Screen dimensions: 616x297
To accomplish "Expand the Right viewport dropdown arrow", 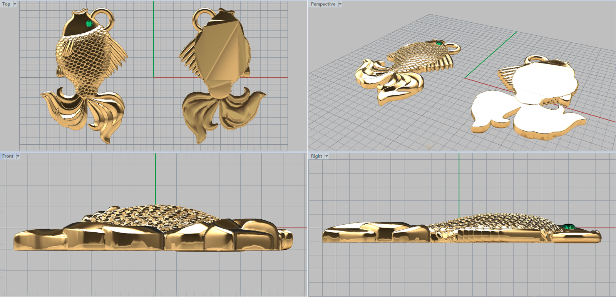I will tap(326, 156).
